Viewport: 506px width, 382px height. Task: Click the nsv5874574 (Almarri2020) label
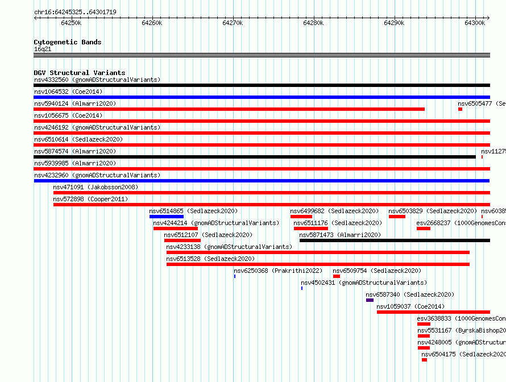pyautogui.click(x=75, y=151)
